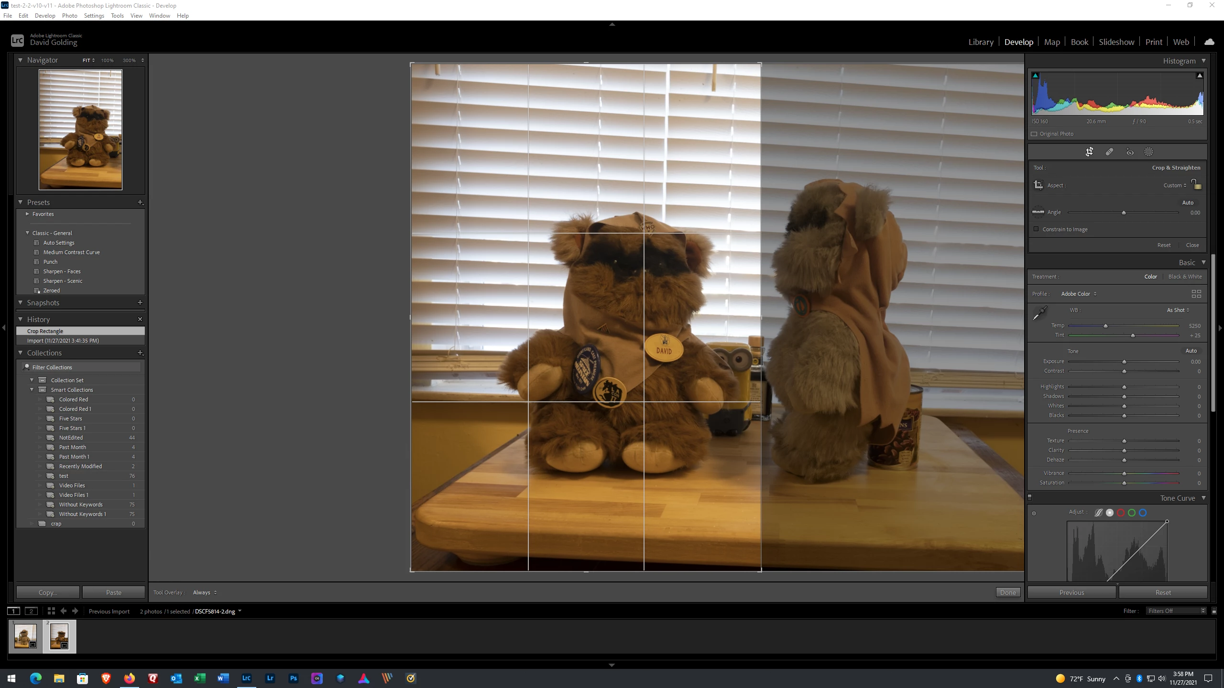The width and height of the screenshot is (1224, 688).
Task: Select the first filmstrip thumbnail
Action: 25,636
